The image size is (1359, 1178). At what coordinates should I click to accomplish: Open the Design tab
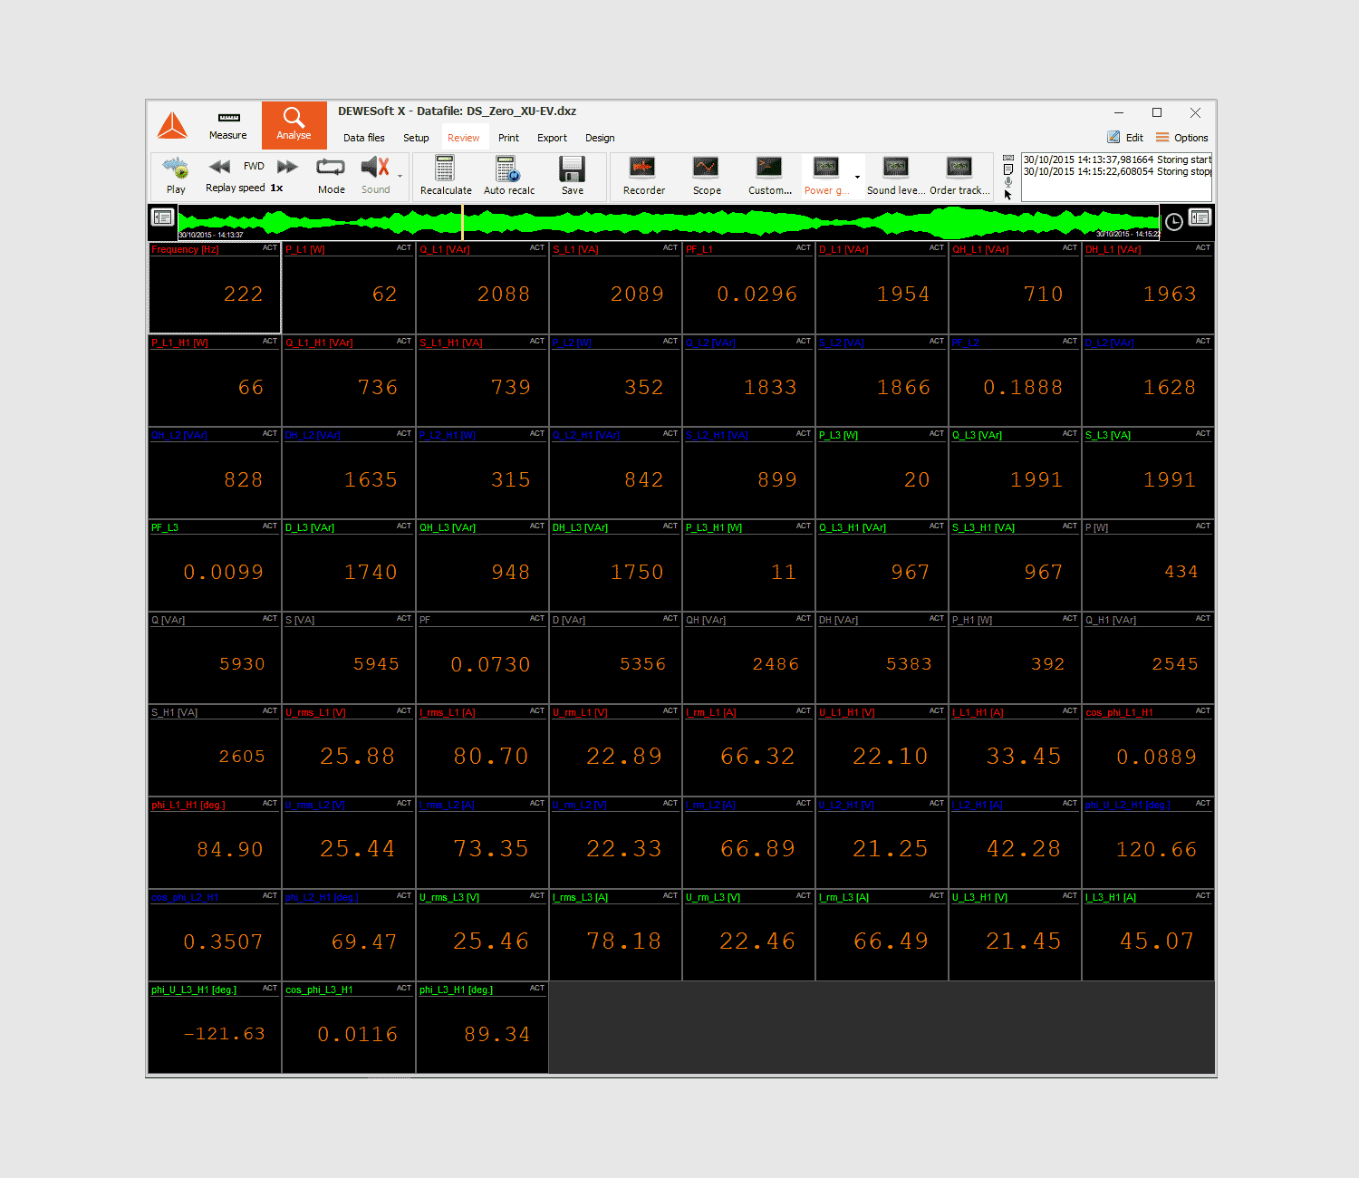tap(600, 138)
